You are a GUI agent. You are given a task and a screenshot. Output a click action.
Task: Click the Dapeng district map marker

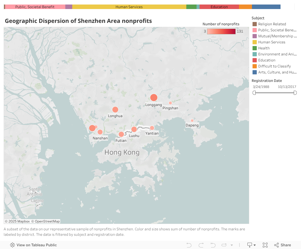click(x=192, y=120)
